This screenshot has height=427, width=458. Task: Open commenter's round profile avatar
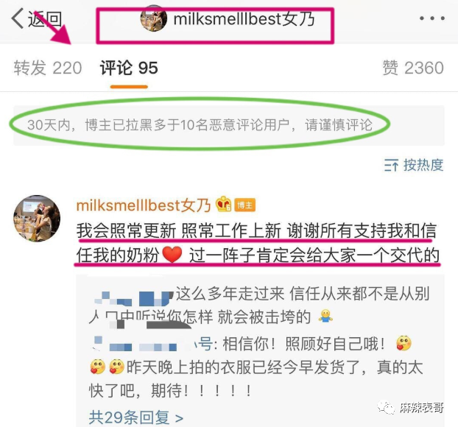coord(37,218)
